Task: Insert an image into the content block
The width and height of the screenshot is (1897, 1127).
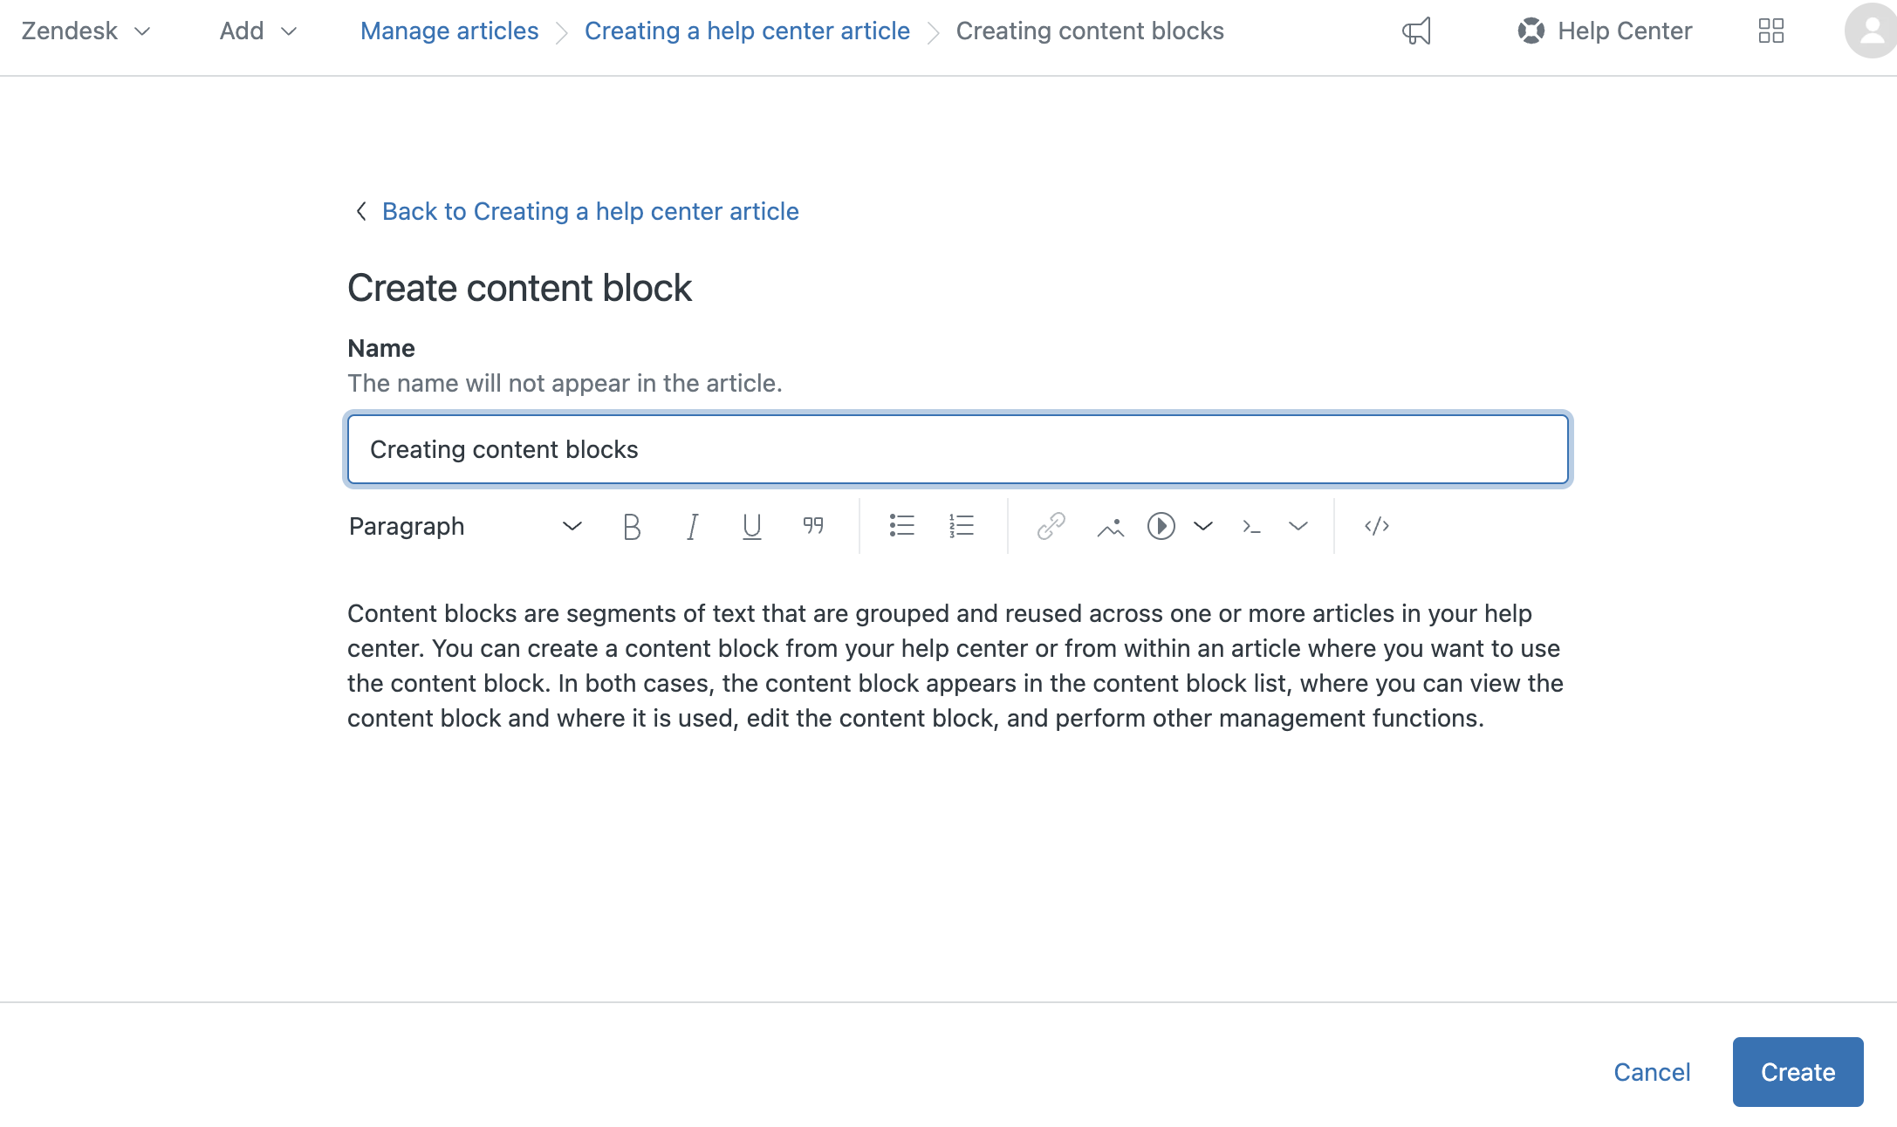Action: 1110,526
